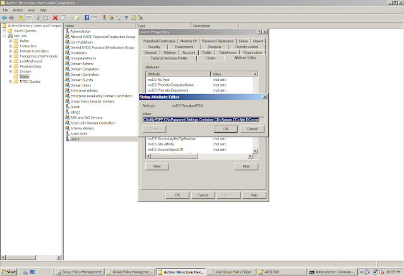This screenshot has width=404, height=276.
Task: Select Sumit Sethi in the users list
Action: click(x=78, y=134)
